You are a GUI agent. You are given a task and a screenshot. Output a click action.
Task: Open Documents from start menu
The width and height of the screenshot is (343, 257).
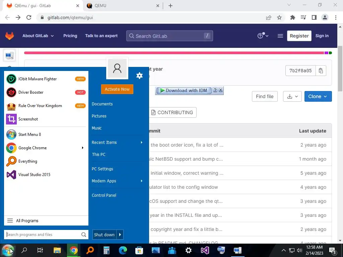pos(102,104)
